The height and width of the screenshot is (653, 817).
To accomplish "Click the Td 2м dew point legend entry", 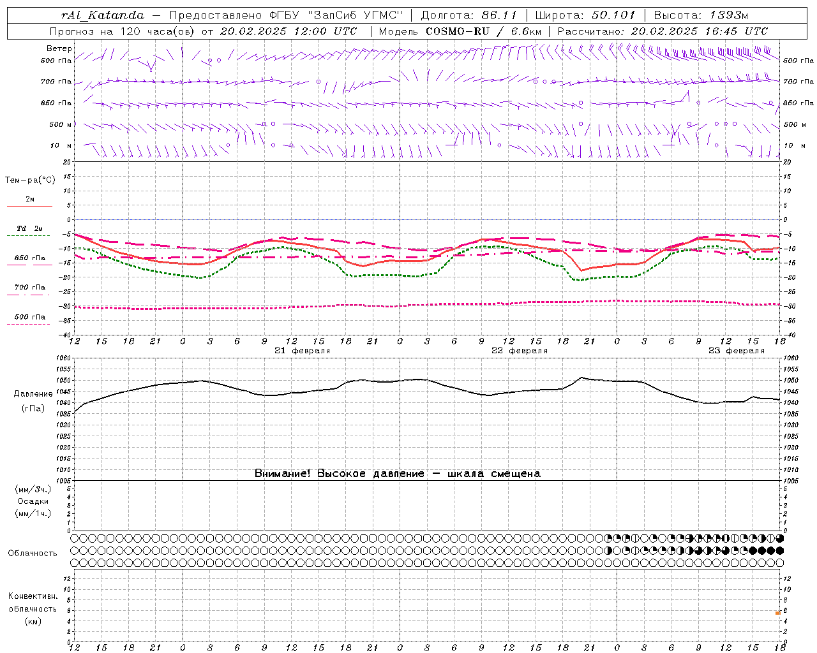I will (x=29, y=228).
